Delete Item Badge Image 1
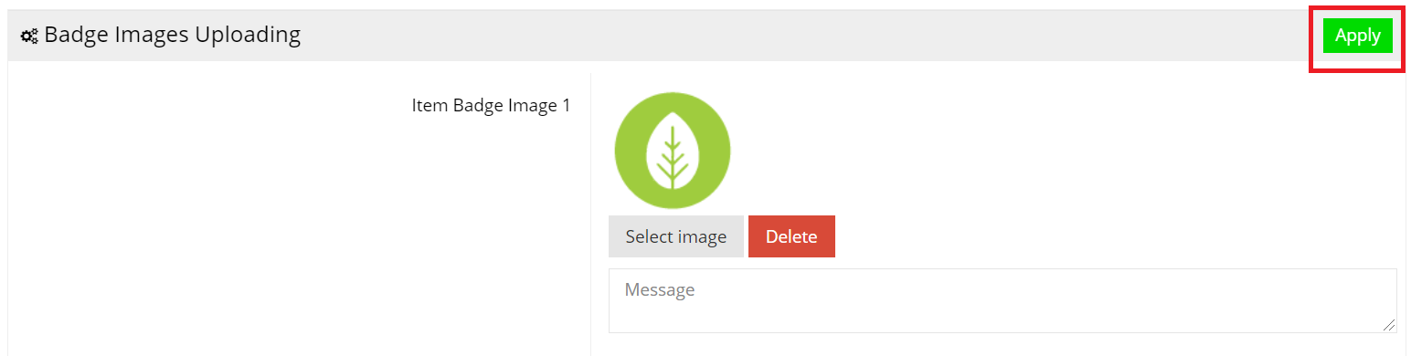 click(791, 236)
